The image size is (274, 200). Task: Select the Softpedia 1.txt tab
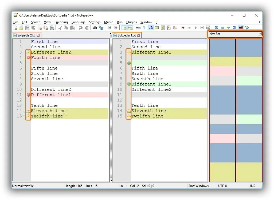127,35
